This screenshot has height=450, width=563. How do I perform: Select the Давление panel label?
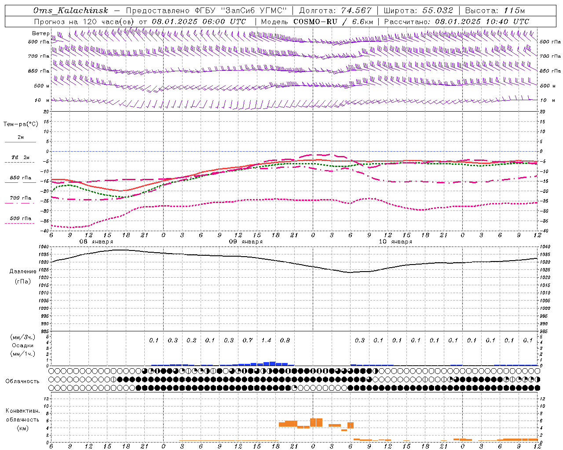point(23,272)
